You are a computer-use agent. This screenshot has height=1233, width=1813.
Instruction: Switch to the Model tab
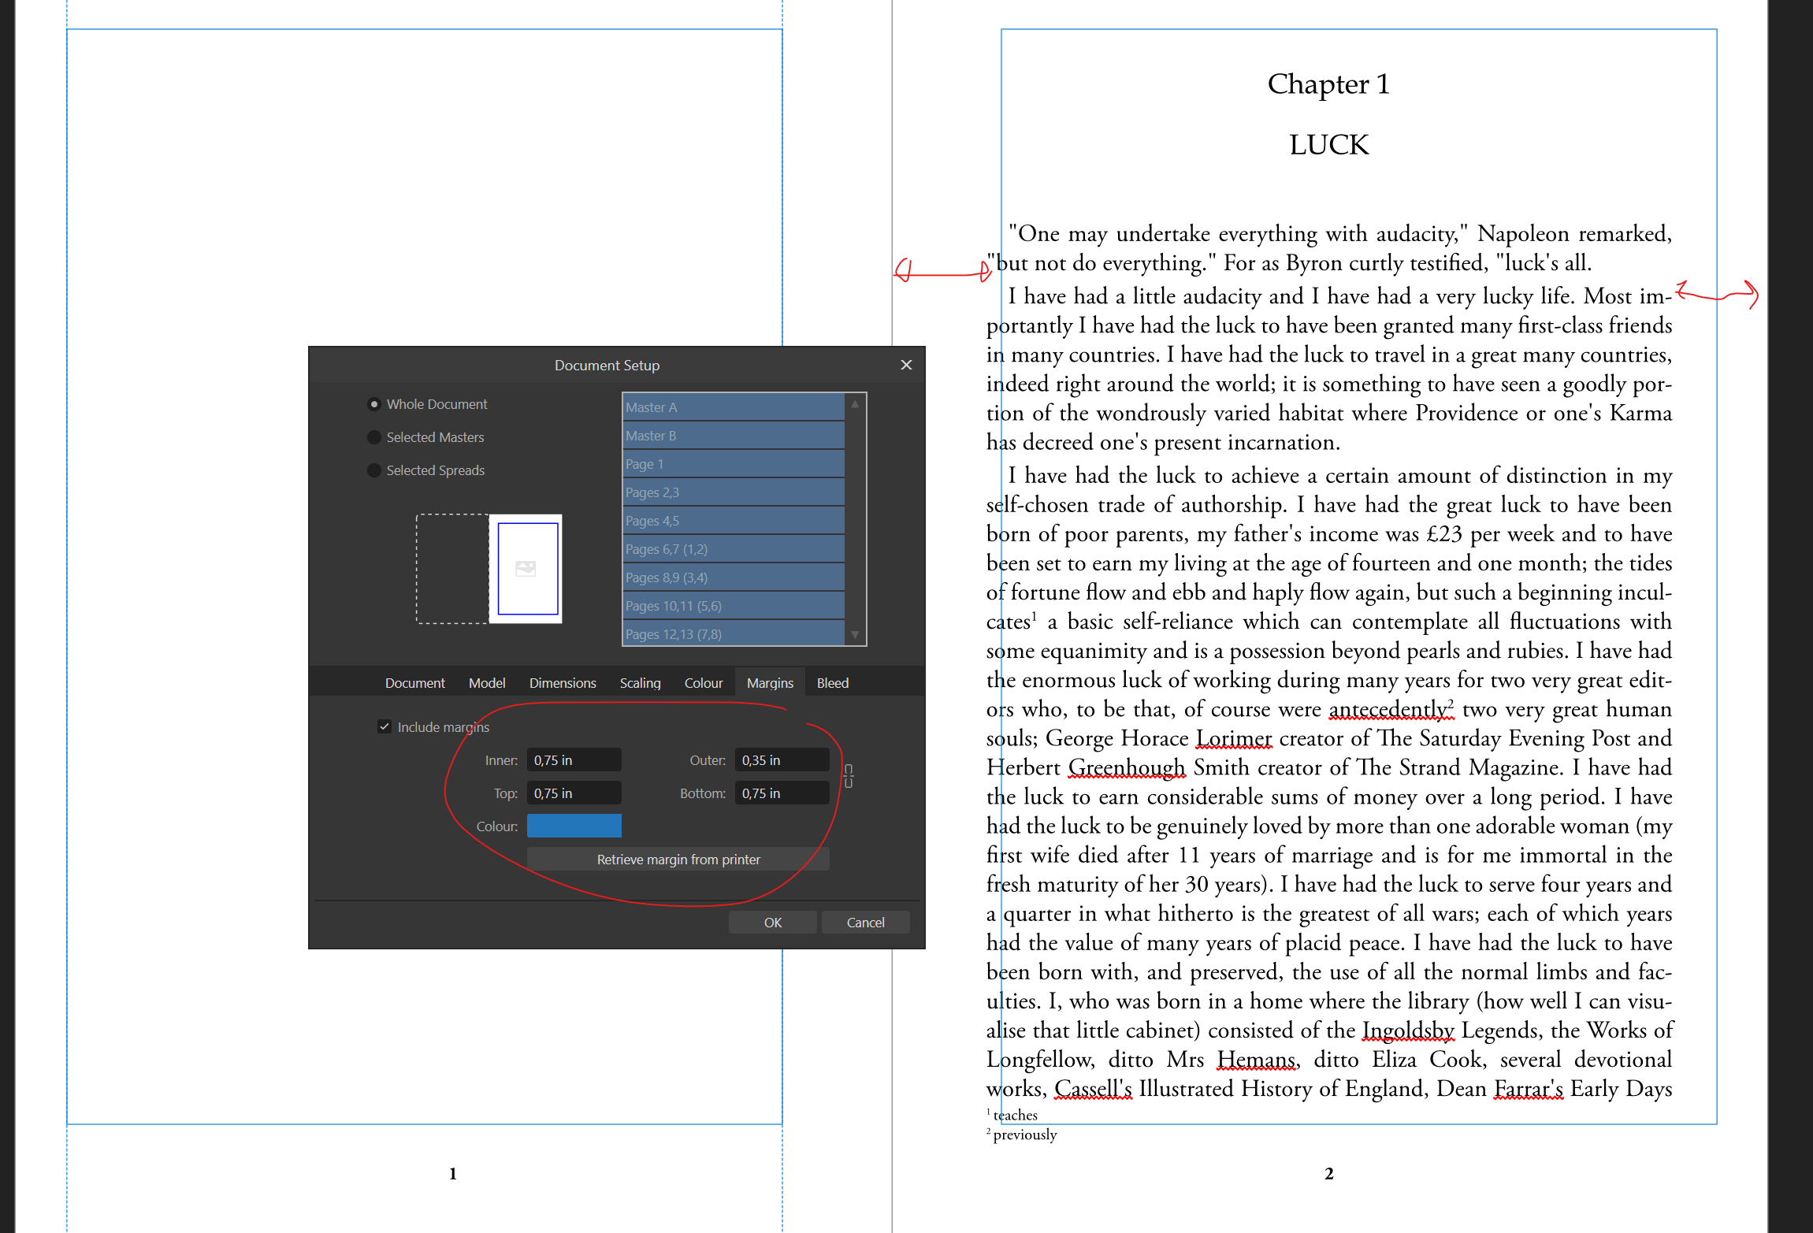point(487,683)
